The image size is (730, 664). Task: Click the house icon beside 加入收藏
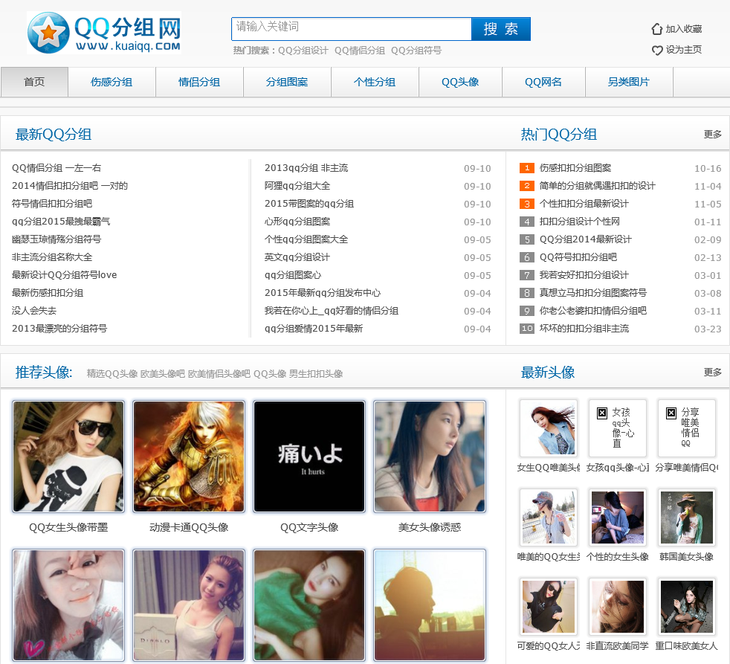[x=657, y=29]
